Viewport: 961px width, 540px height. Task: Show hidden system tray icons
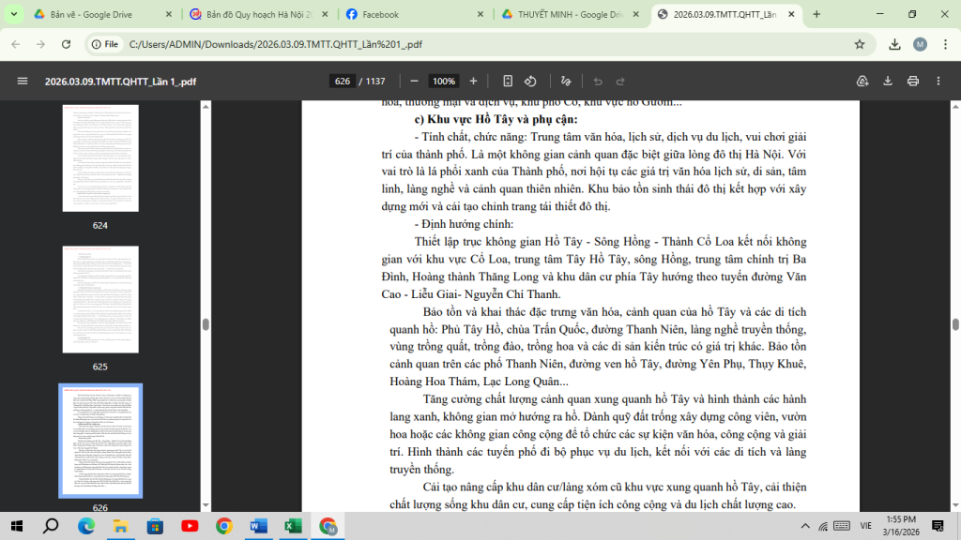(x=805, y=526)
